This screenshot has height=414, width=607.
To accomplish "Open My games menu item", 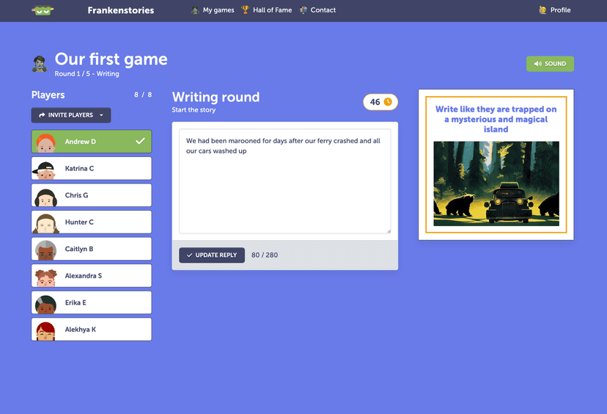I will click(213, 10).
